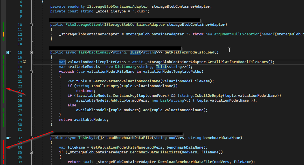The width and height of the screenshot is (304, 165).
Task: Collapse the if block at line 35
Action: point(31,152)
